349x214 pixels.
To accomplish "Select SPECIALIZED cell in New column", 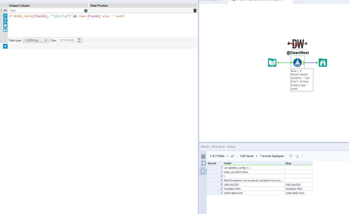I will [x=298, y=185].
